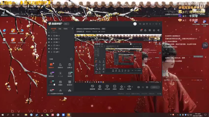This screenshot has width=209, height=117.
Task: Add the 直播屏幕 screen capture source
Action: [x=92, y=87]
